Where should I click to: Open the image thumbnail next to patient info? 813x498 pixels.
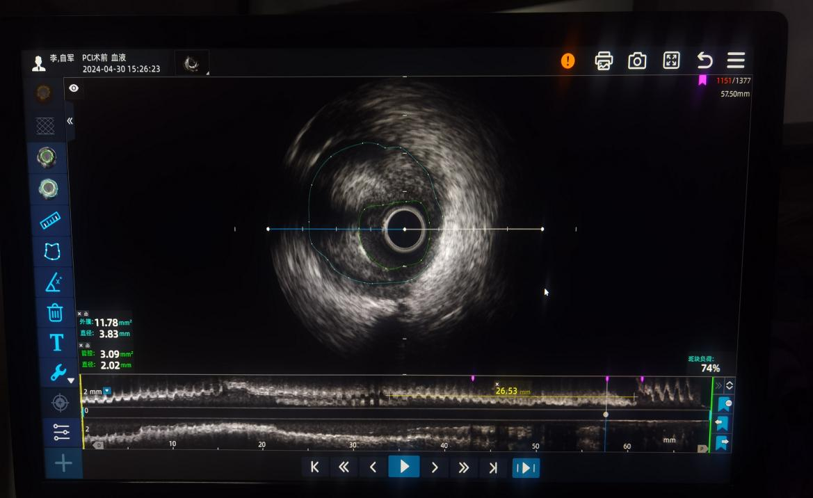coord(191,65)
